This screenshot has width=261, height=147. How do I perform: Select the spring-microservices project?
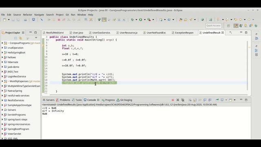click(19, 124)
